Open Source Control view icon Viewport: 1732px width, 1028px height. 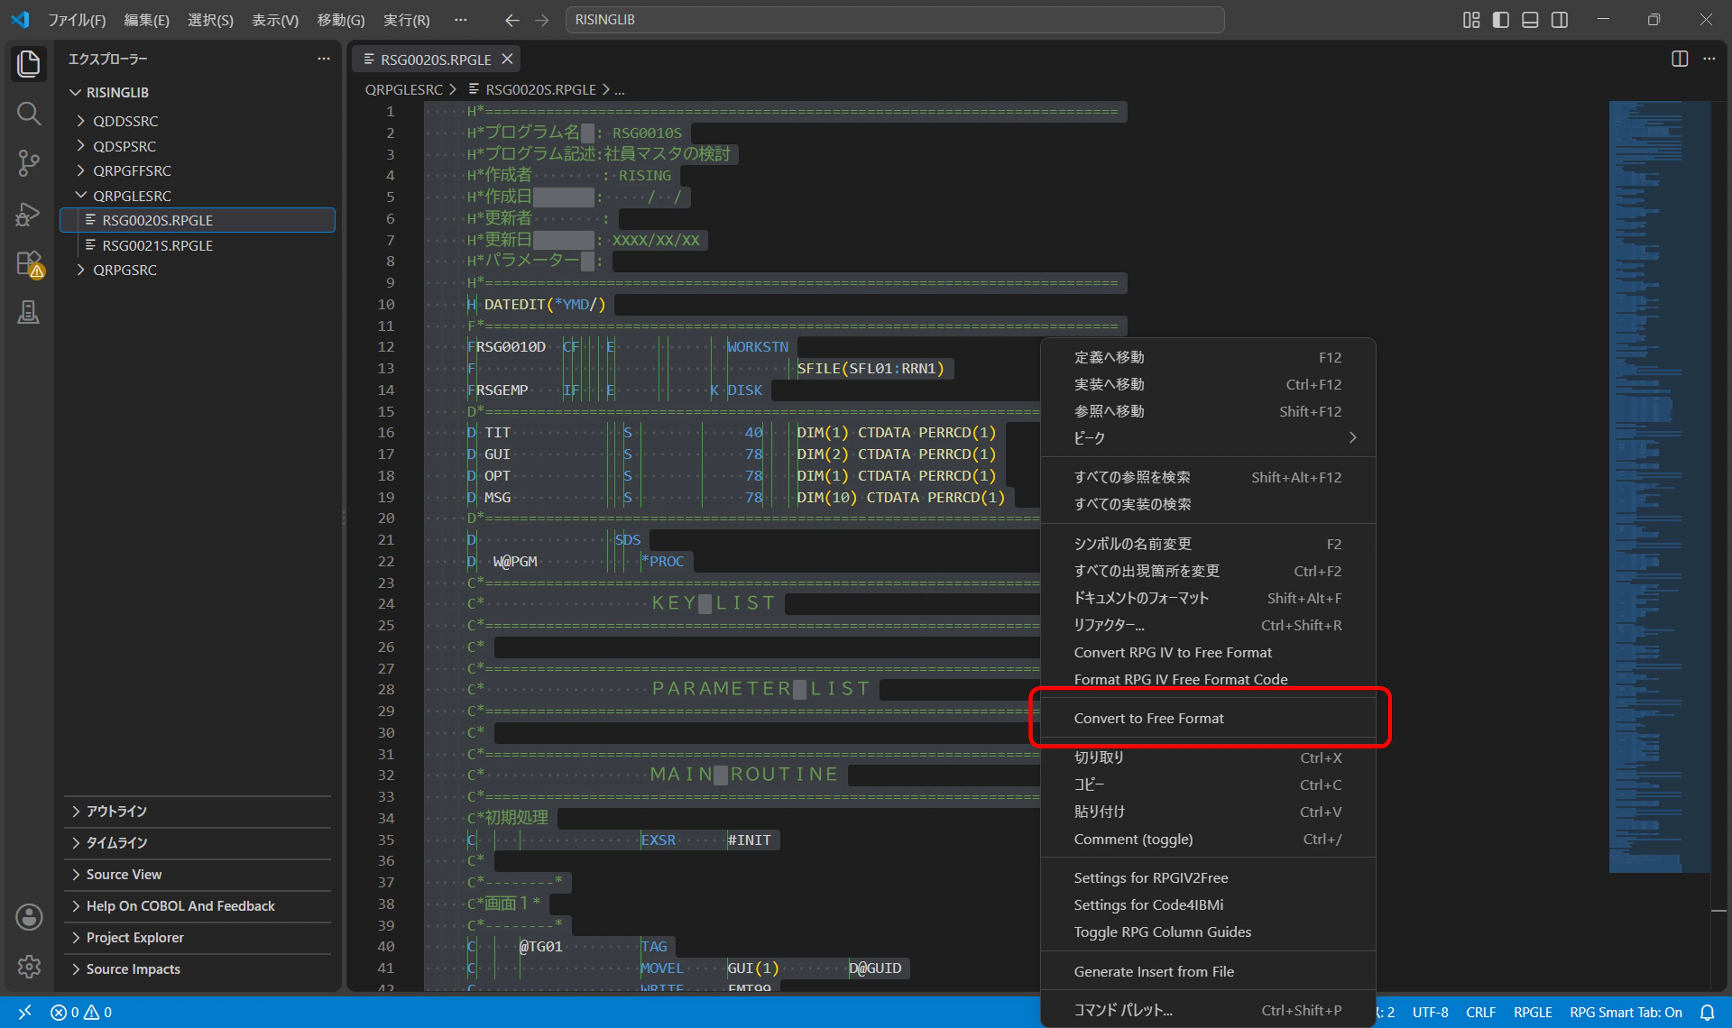(x=28, y=164)
